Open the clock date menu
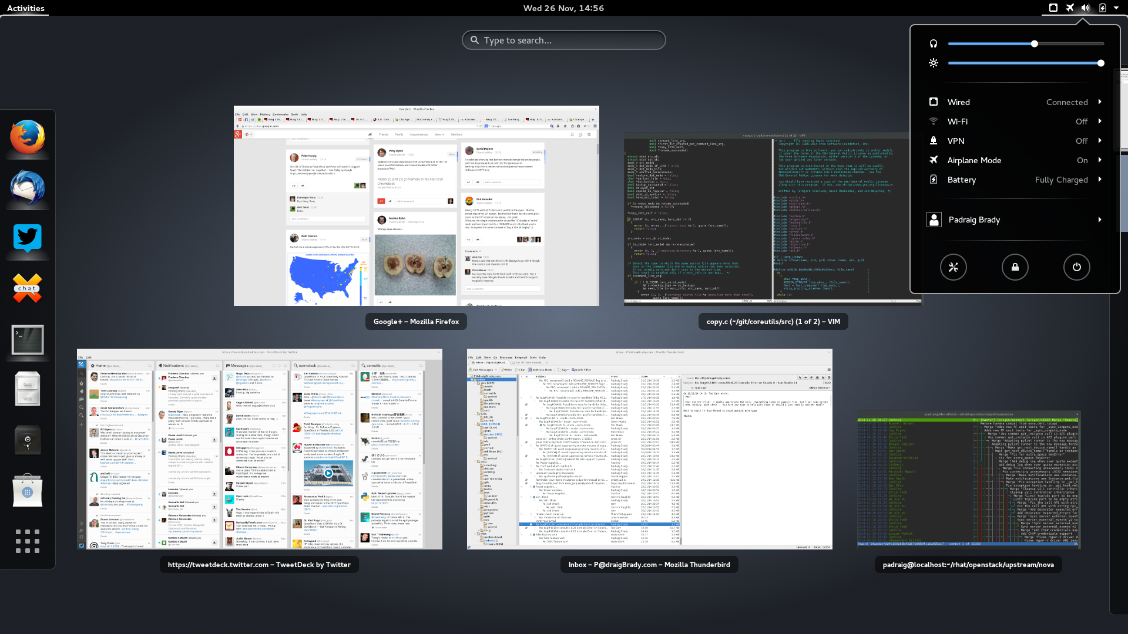1128x634 pixels. pos(563,8)
